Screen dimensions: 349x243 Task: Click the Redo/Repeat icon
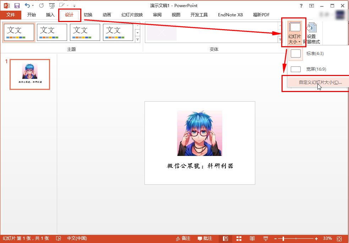point(42,6)
